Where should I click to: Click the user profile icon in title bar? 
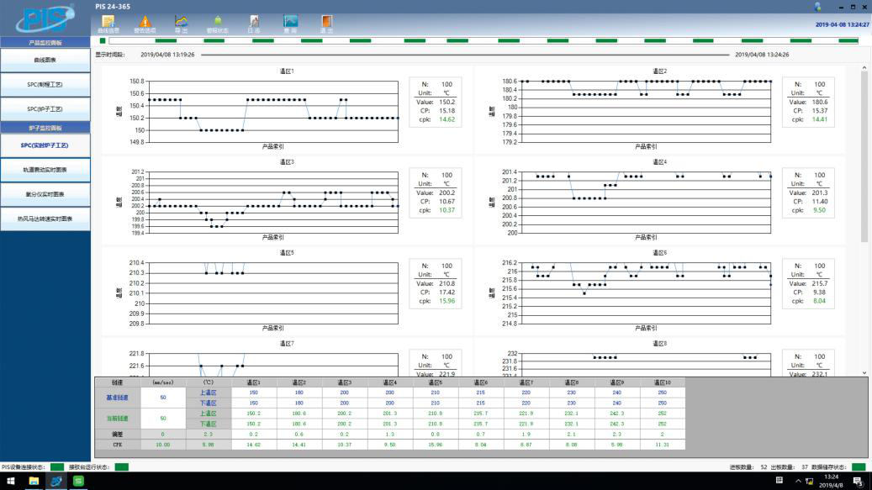coord(817,7)
